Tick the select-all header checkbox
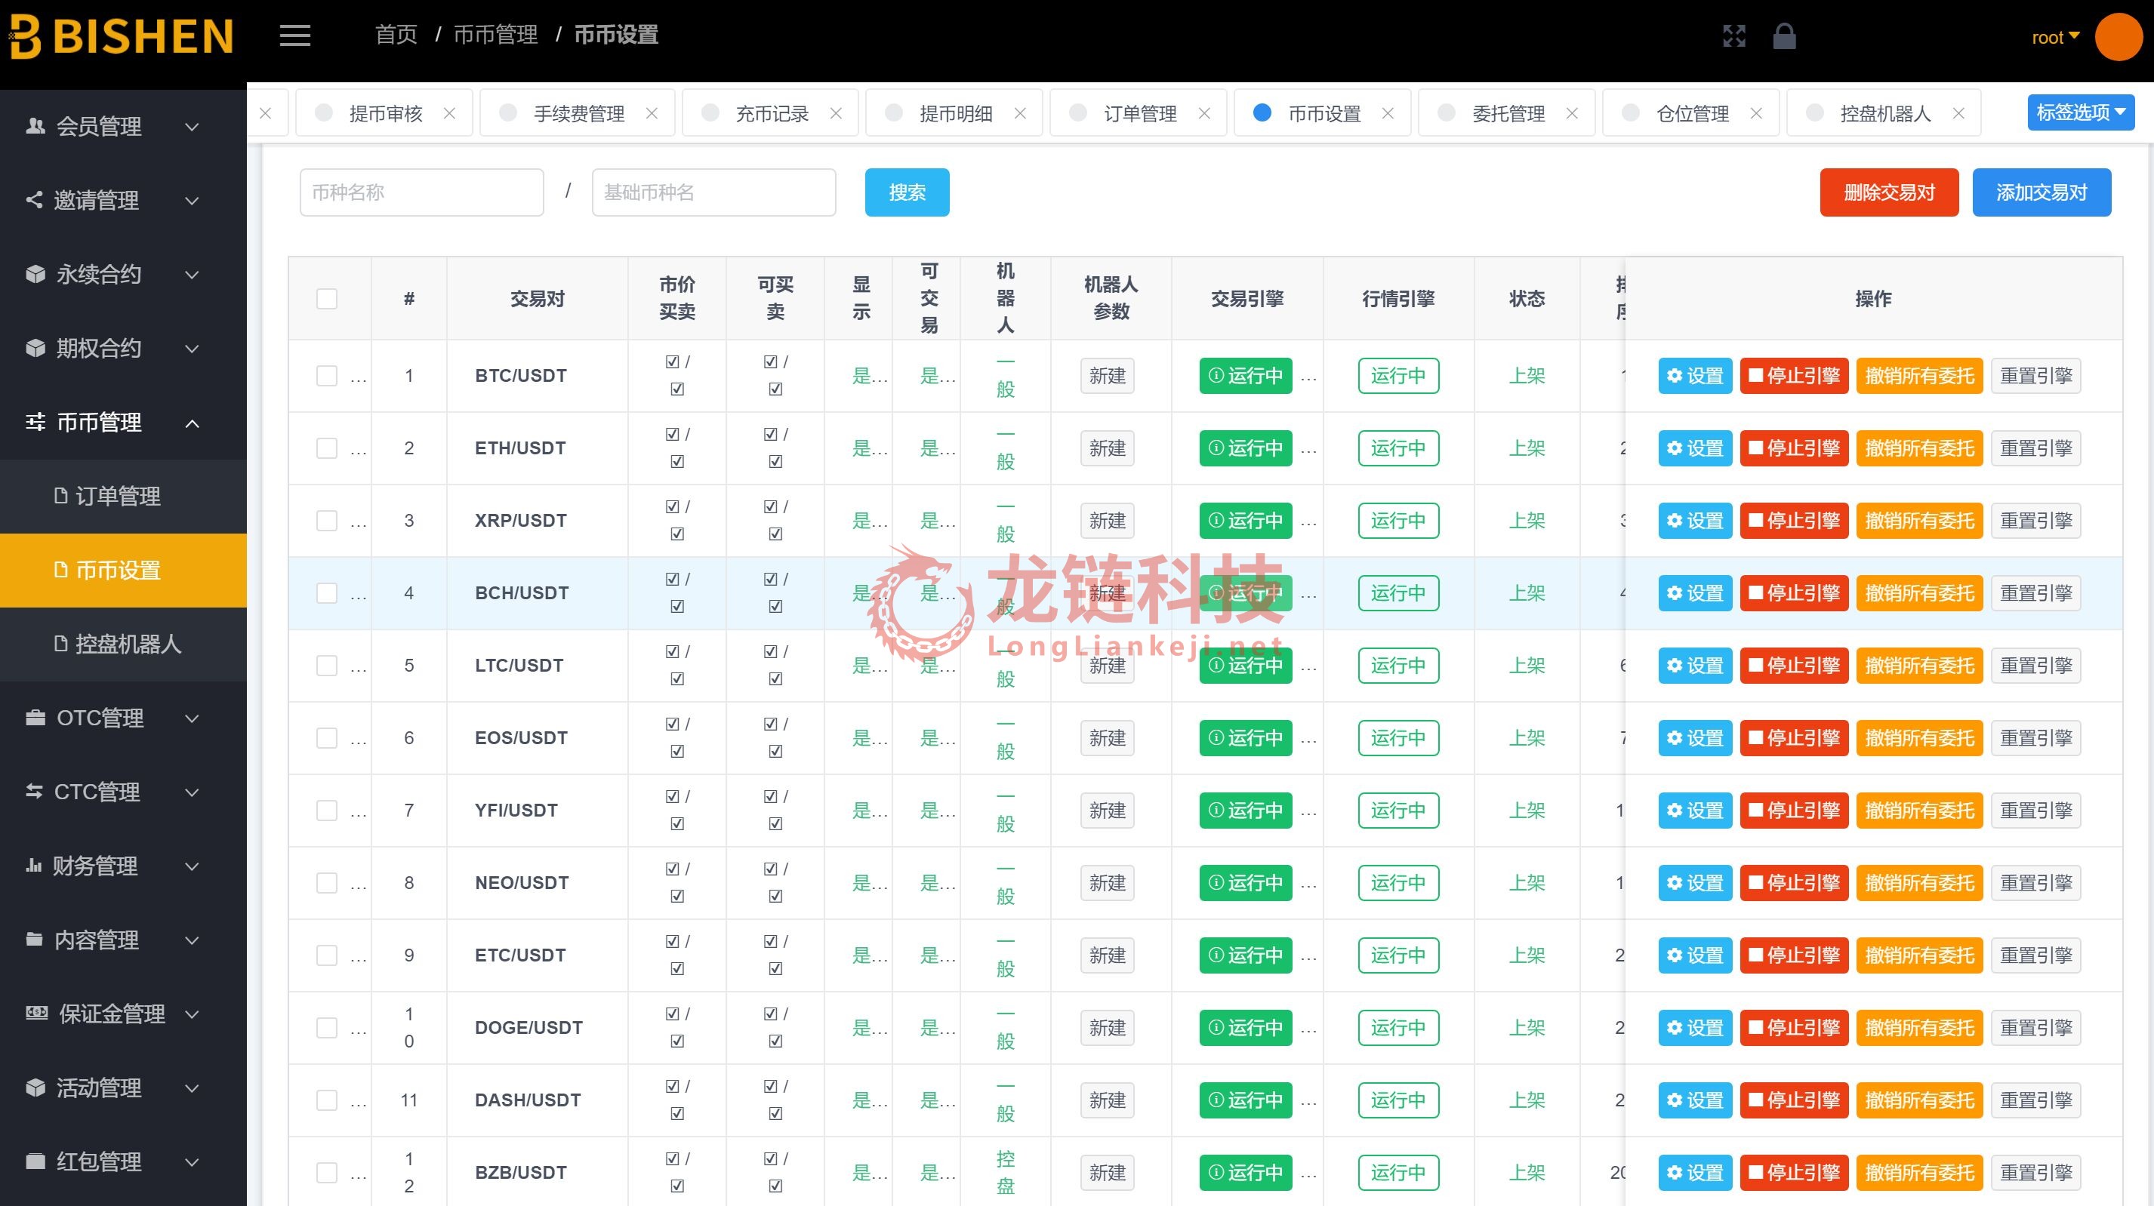 (x=327, y=298)
